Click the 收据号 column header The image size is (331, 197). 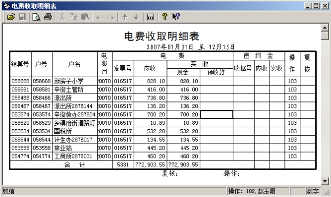point(243,68)
